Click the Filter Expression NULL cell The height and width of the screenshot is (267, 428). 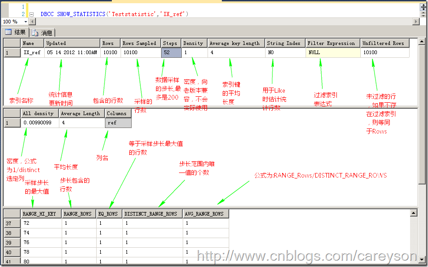(333, 53)
